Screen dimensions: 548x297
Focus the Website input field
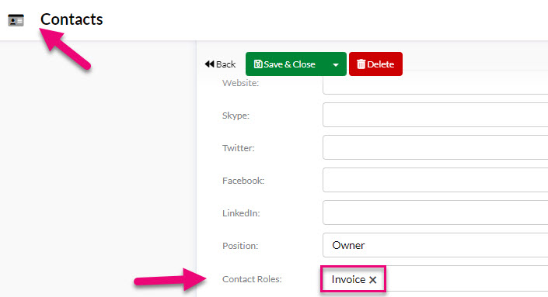[x=435, y=85]
